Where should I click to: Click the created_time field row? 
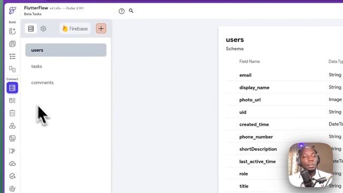point(285,124)
